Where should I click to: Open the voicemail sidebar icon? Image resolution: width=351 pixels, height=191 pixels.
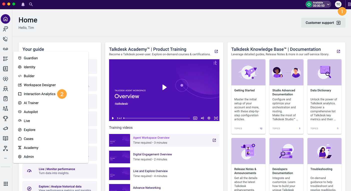pos(6,49)
